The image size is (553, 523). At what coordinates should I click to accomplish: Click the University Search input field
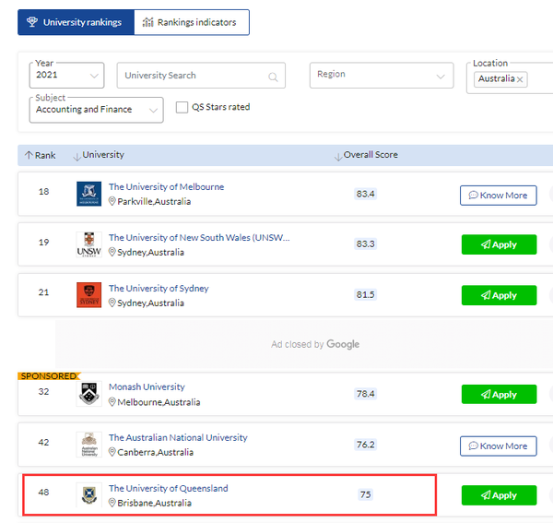[201, 75]
